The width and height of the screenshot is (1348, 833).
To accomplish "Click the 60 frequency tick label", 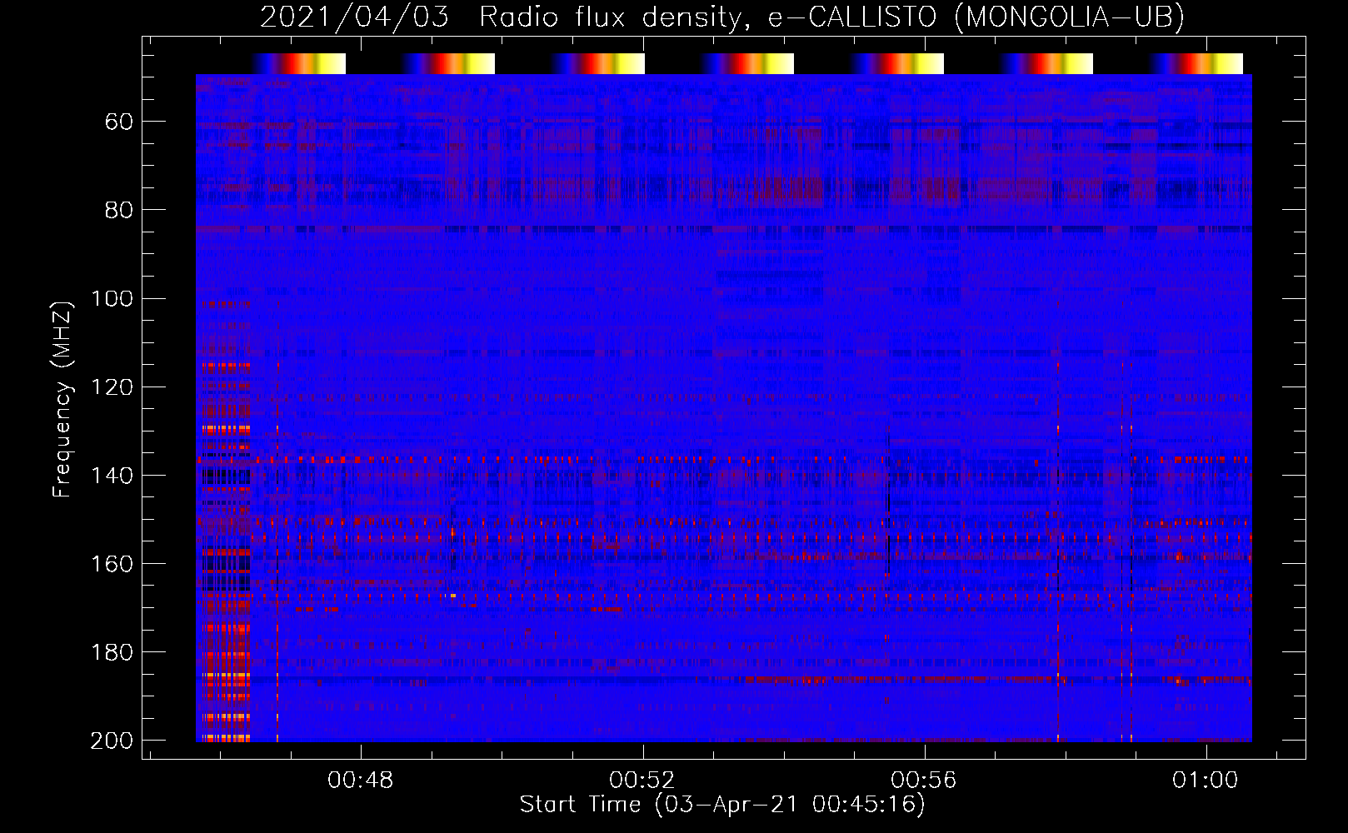I will click(119, 122).
